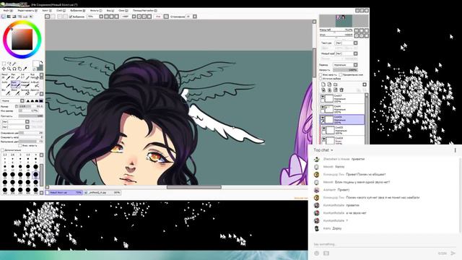Open the brush mode dropdown in tool options
462x260 pixels.
(13, 101)
